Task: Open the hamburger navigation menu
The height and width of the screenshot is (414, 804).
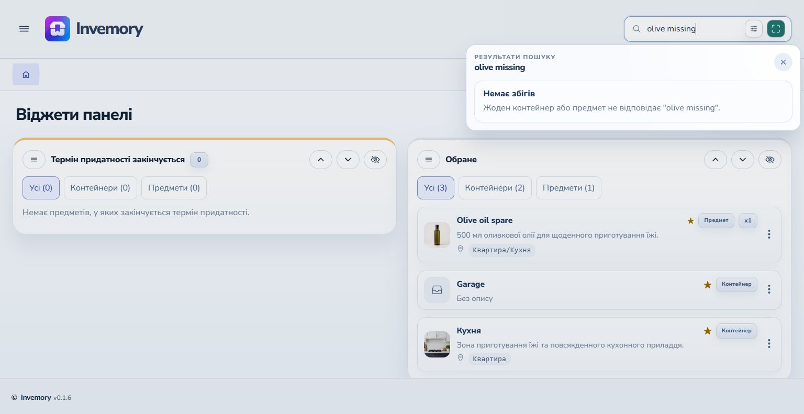Action: [24, 29]
